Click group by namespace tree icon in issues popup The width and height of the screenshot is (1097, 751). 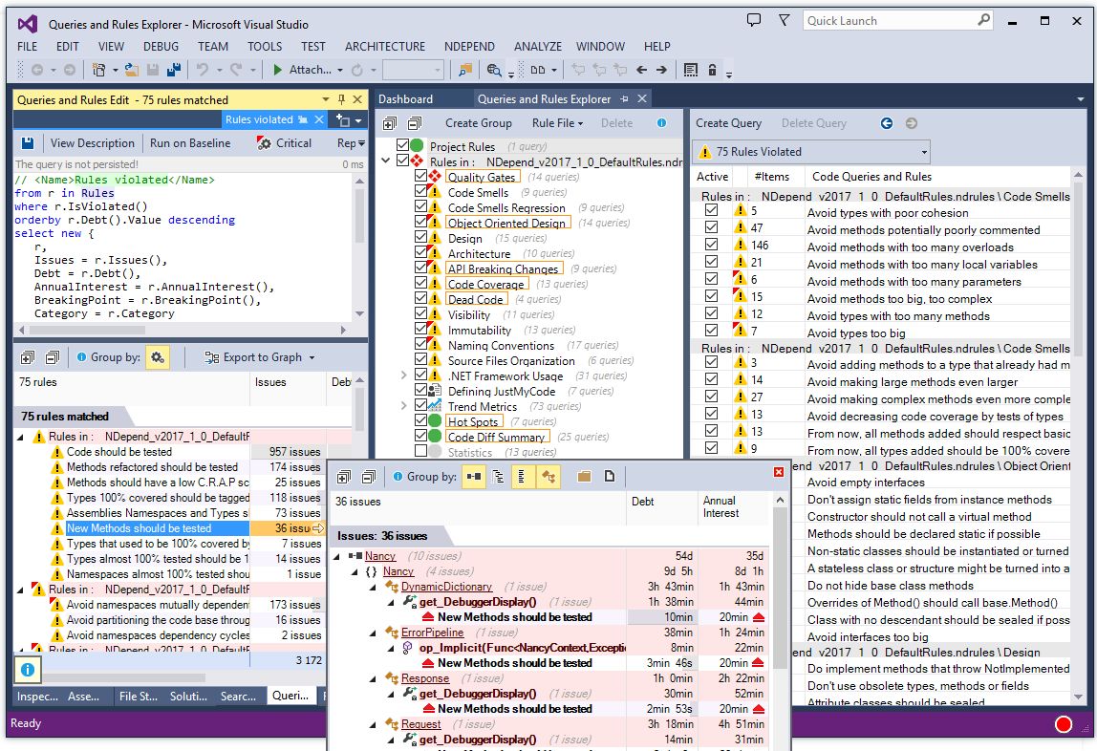[x=498, y=477]
